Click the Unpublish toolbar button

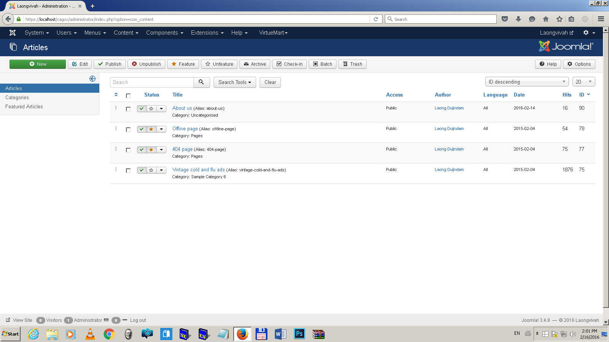tap(147, 64)
